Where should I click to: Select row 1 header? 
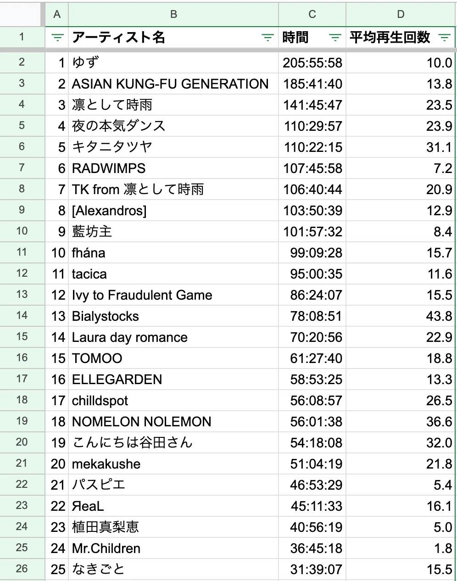tap(22, 37)
